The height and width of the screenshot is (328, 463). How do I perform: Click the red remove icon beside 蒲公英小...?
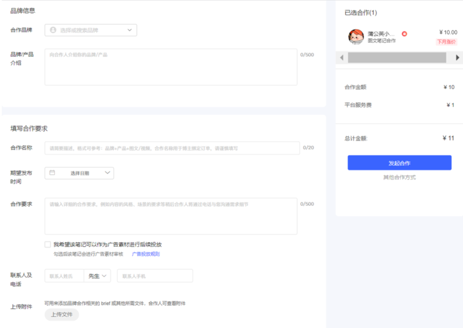405,34
